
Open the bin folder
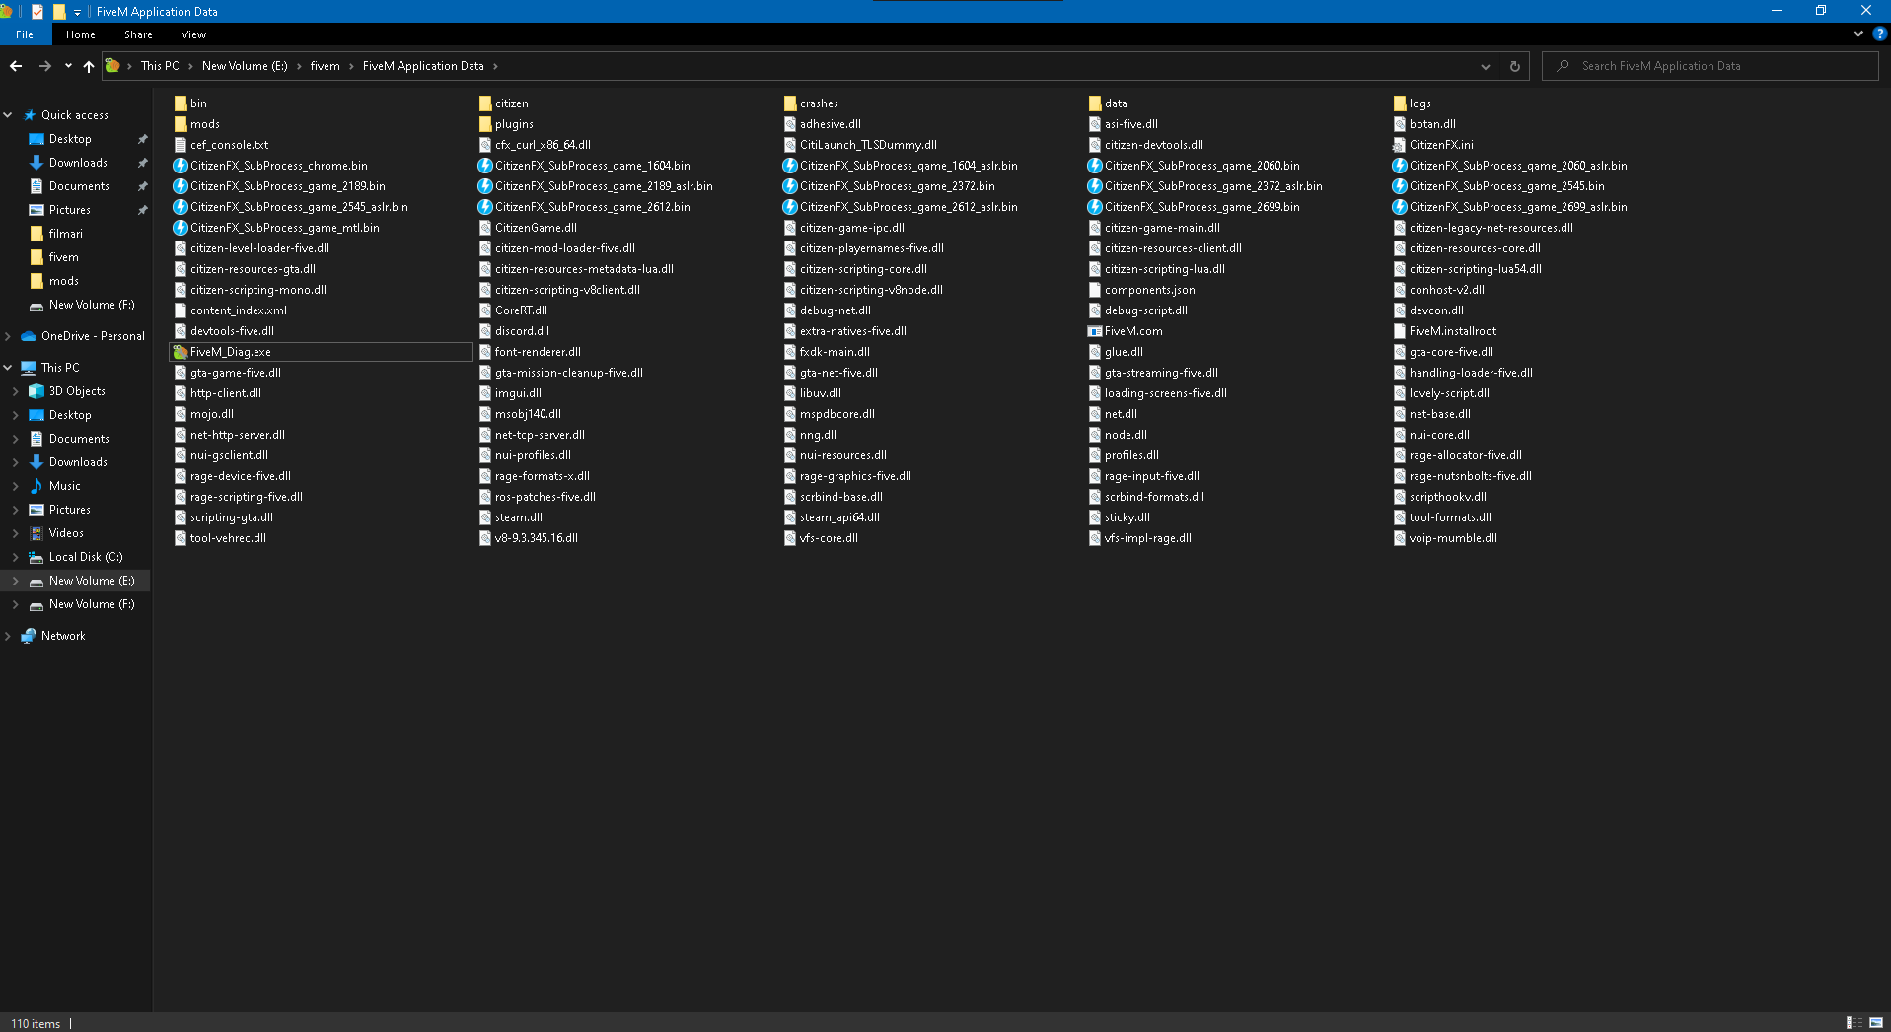[197, 103]
